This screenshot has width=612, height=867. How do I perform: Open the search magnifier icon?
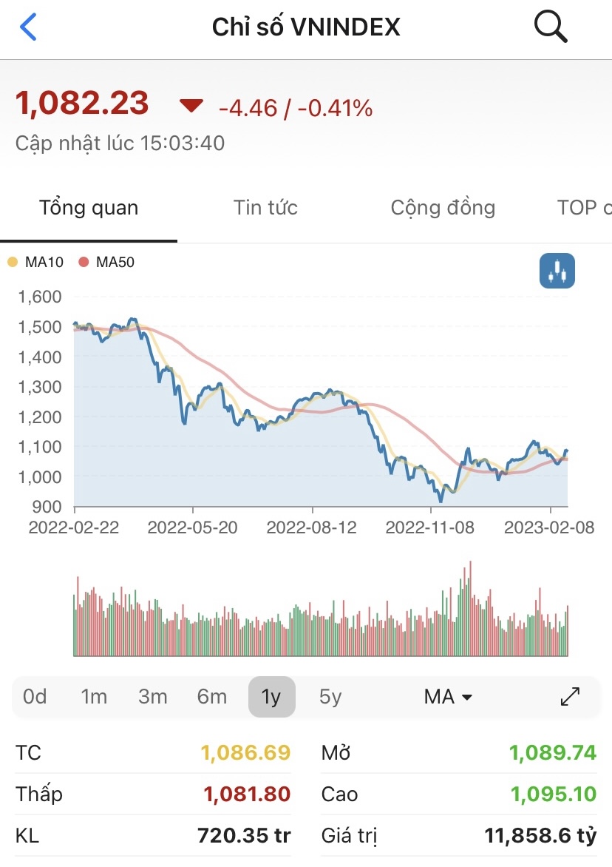pyautogui.click(x=550, y=27)
